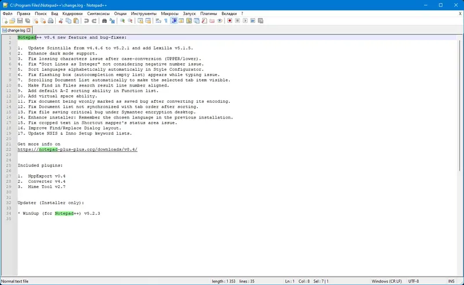Open the Макросы menu
The image size is (464, 285).
169,13
